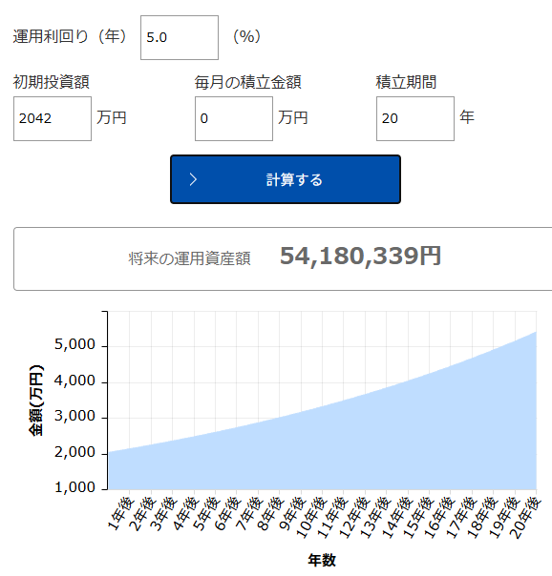Click the 2,000 value on vertical axis

tap(75, 452)
